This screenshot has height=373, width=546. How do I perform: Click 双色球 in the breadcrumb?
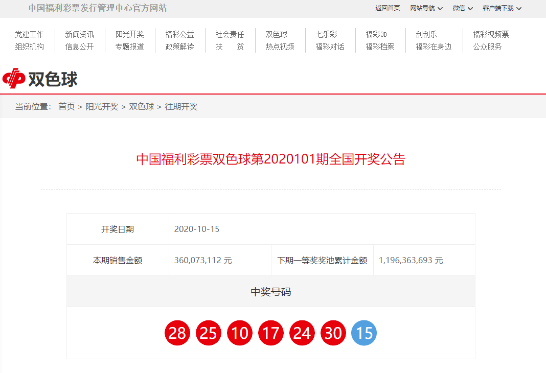(x=142, y=106)
